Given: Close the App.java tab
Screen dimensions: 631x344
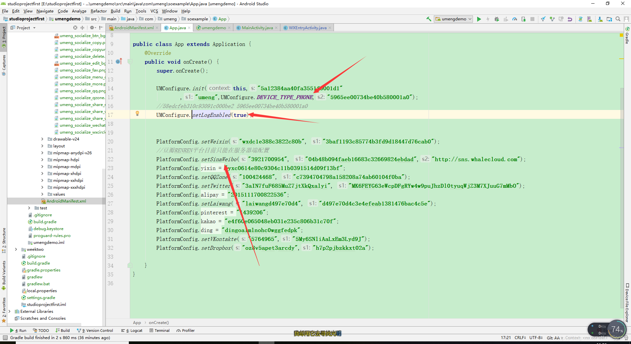Looking at the screenshot, I should 189,28.
